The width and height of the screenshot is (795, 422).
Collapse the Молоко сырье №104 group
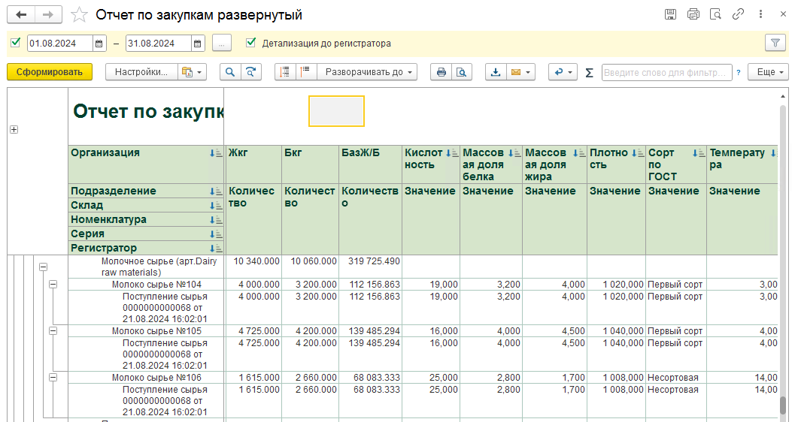click(x=53, y=285)
